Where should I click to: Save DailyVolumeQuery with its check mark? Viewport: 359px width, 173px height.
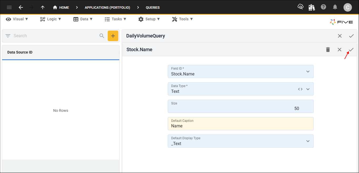pos(351,36)
